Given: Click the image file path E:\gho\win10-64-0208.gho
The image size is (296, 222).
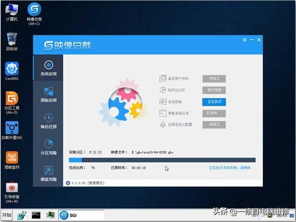Looking at the screenshot, I should [x=152, y=152].
